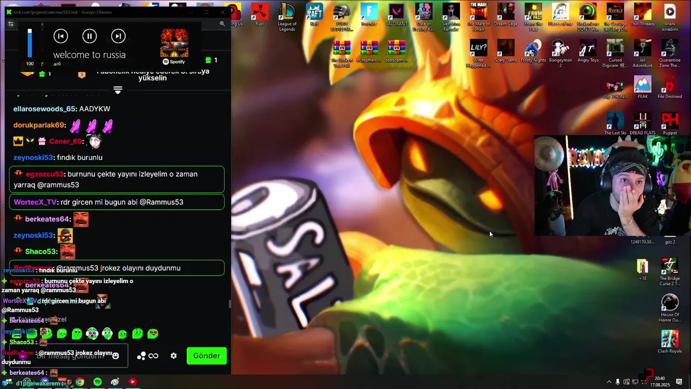Screen dimensions: 691x389
Task: Open Frosty Nights desktop shortcut
Action: [x=533, y=52]
